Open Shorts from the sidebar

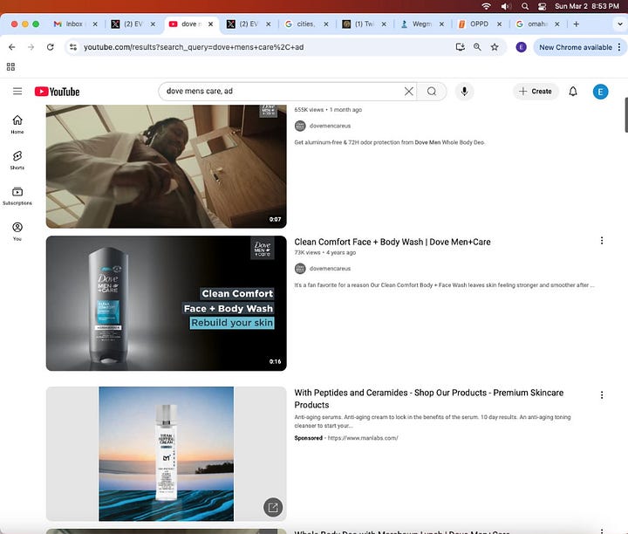(17, 161)
